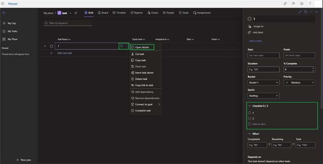Open the test plan dropdown chevron
Viewport: 323px width, 164px height.
point(70,13)
